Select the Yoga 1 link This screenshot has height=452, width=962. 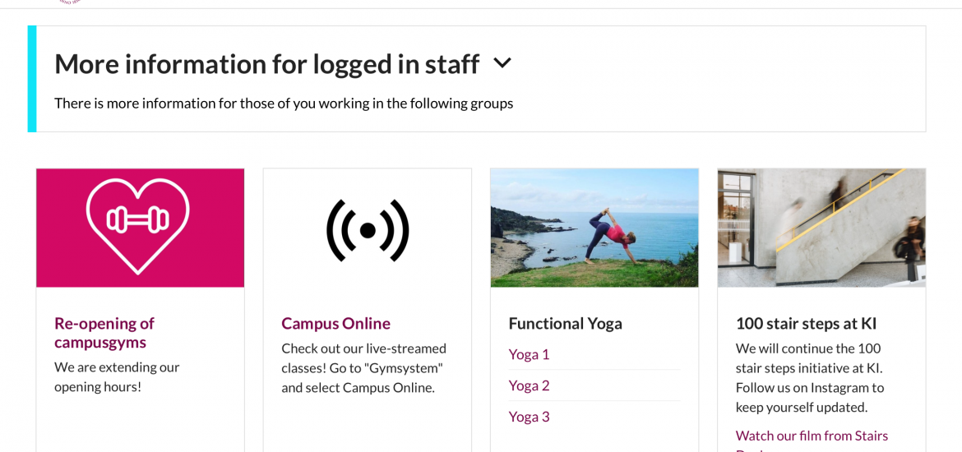pyautogui.click(x=529, y=354)
